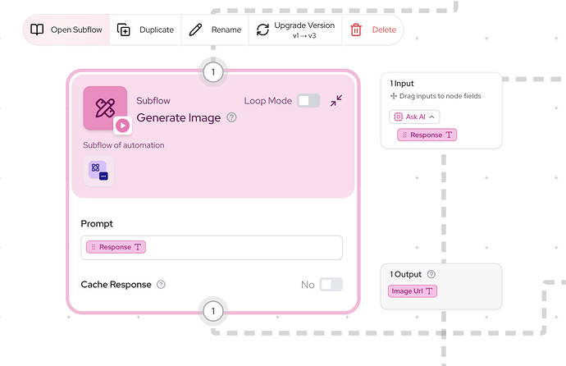Viewport: 566px width, 366px height.
Task: Click the Response tag inside the Prompt field
Action: [x=116, y=247]
